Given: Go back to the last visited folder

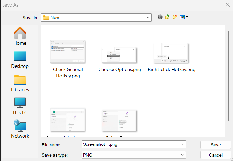Looking at the screenshot, I should click(x=160, y=17).
